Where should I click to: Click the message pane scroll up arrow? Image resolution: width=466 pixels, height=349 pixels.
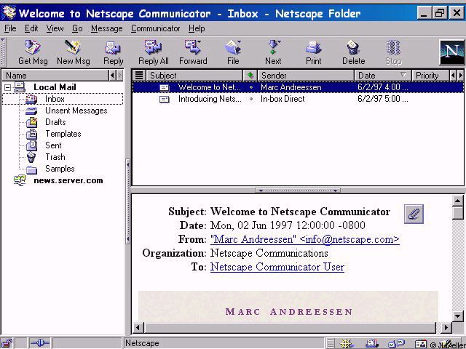pos(458,201)
